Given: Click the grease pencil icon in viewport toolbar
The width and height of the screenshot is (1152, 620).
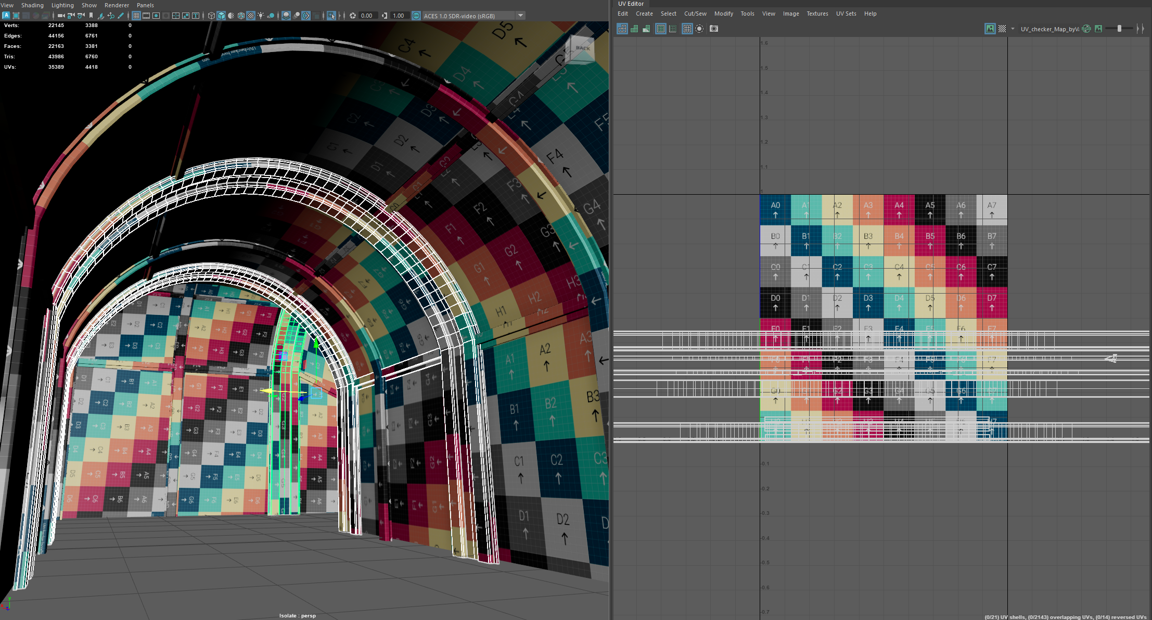Looking at the screenshot, I should tap(121, 16).
